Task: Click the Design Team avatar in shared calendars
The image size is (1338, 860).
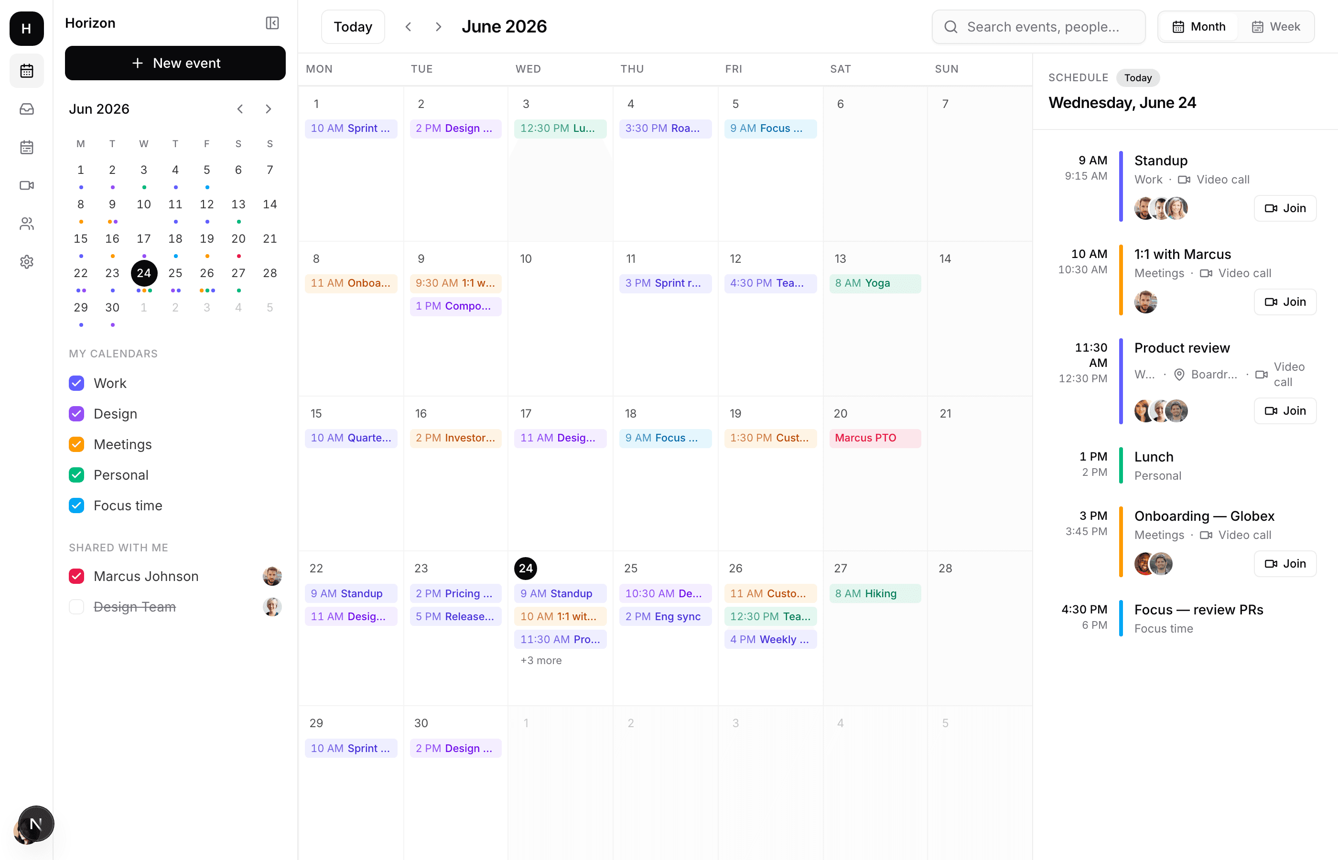Action: pyautogui.click(x=272, y=606)
